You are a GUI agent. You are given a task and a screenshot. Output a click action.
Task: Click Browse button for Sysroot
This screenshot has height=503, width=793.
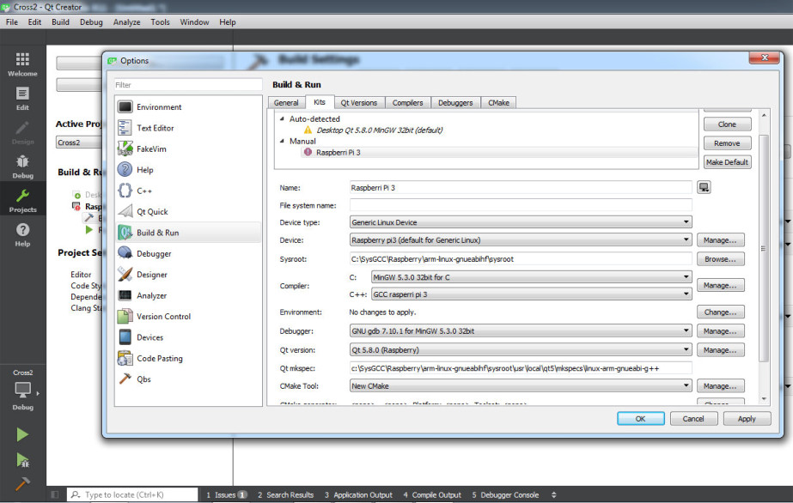[720, 259]
